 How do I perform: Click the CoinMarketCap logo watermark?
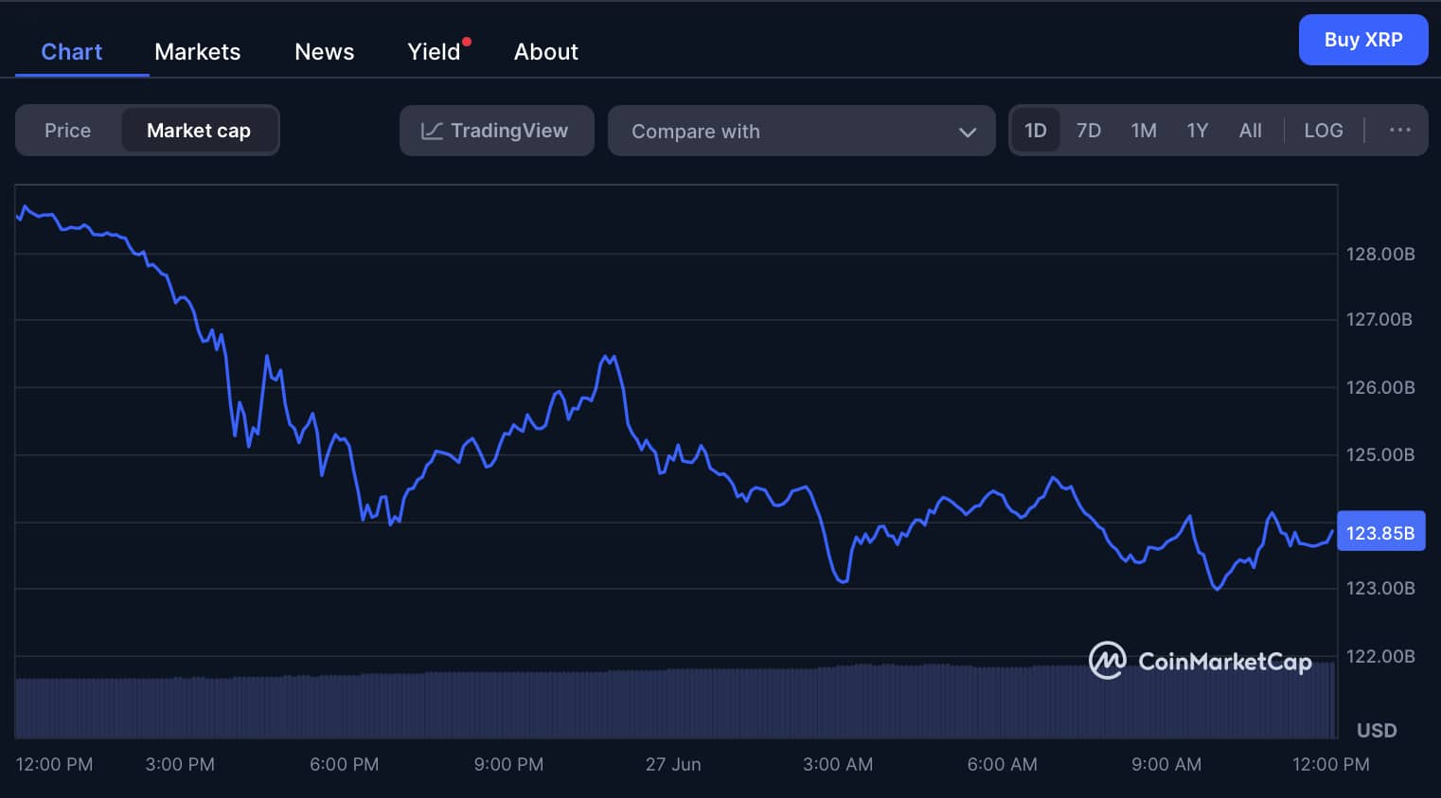1201,661
